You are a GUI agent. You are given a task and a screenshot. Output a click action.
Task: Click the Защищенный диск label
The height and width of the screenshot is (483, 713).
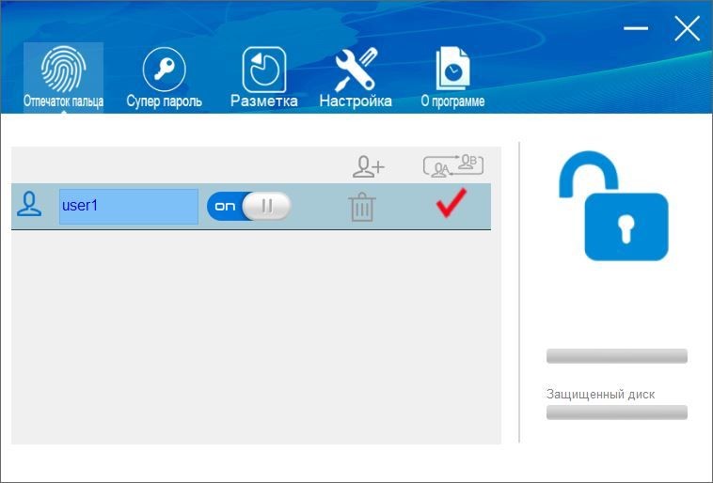tap(600, 394)
